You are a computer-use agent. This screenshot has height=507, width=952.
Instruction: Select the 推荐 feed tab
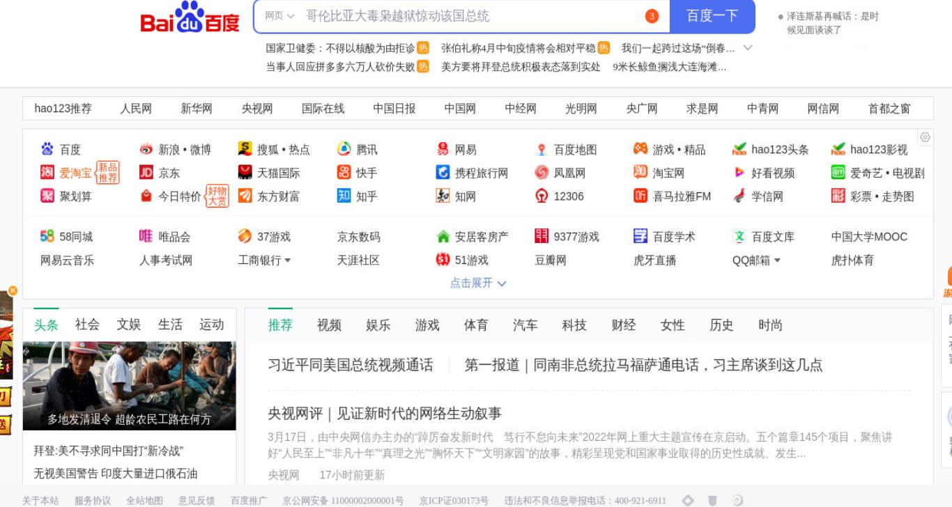[x=280, y=325]
